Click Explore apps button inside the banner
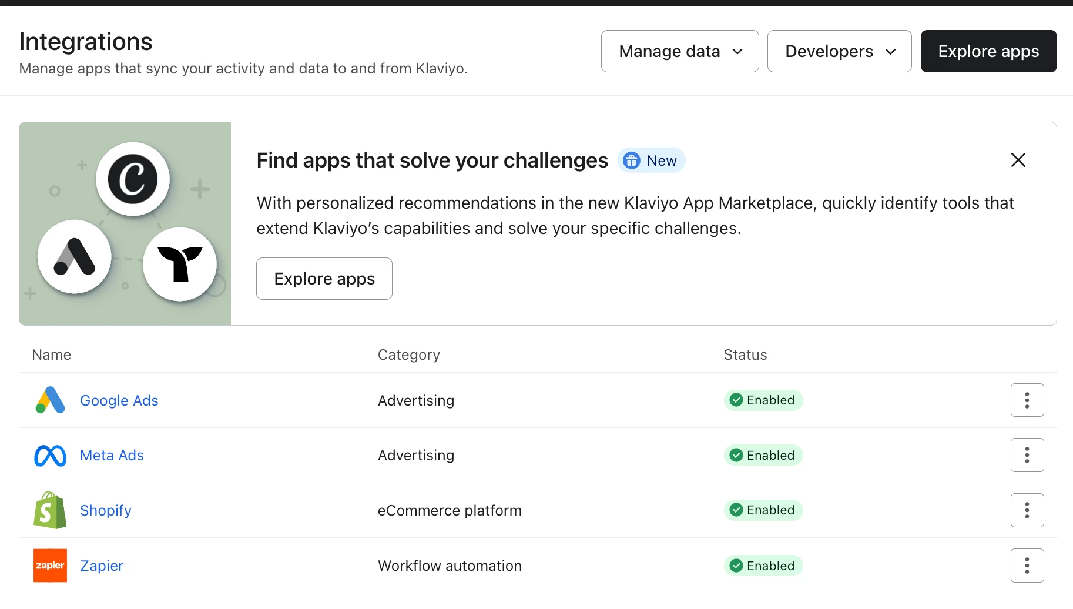 (x=324, y=279)
